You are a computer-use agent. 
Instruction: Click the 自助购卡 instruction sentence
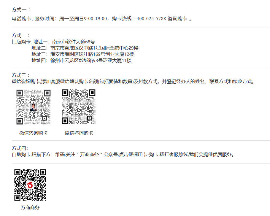123,155
